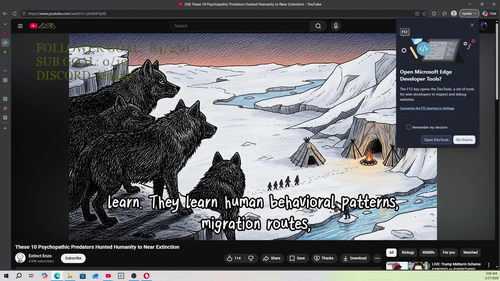The width and height of the screenshot is (500, 281).
Task: Click the search magnifier button
Action: click(318, 26)
